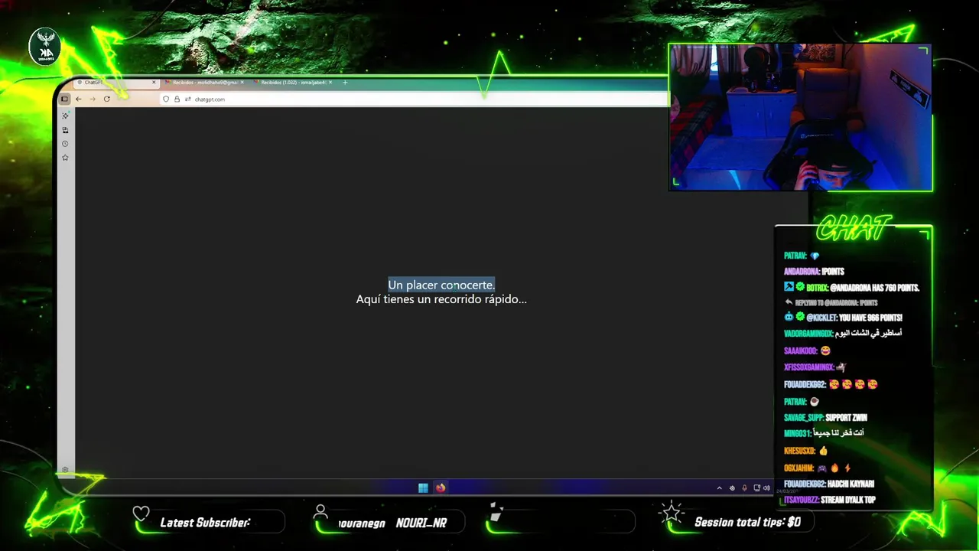Open sidebar settings gear at the bottom
The height and width of the screenshot is (551, 979).
[65, 470]
